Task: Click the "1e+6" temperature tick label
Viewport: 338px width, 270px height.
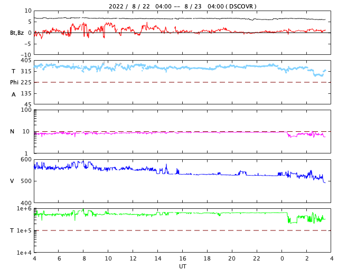Action: (24, 209)
